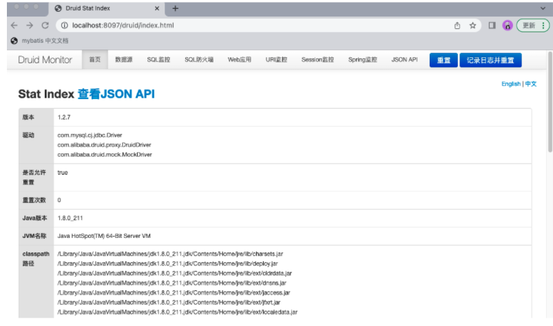Open the 首页 nav tab
This screenshot has height=326, width=553.
(x=95, y=60)
